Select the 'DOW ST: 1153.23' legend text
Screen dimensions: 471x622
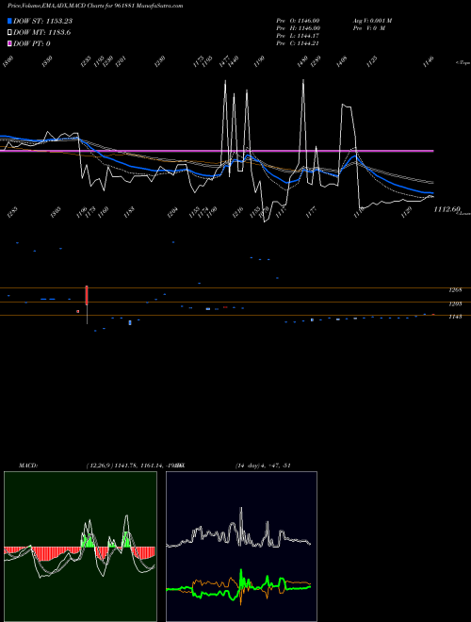(x=42, y=21)
